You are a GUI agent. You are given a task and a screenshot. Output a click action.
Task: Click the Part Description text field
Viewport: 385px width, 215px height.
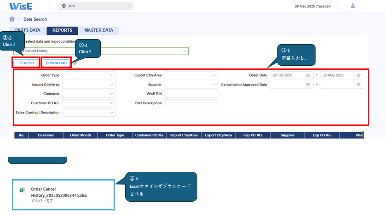(191, 103)
